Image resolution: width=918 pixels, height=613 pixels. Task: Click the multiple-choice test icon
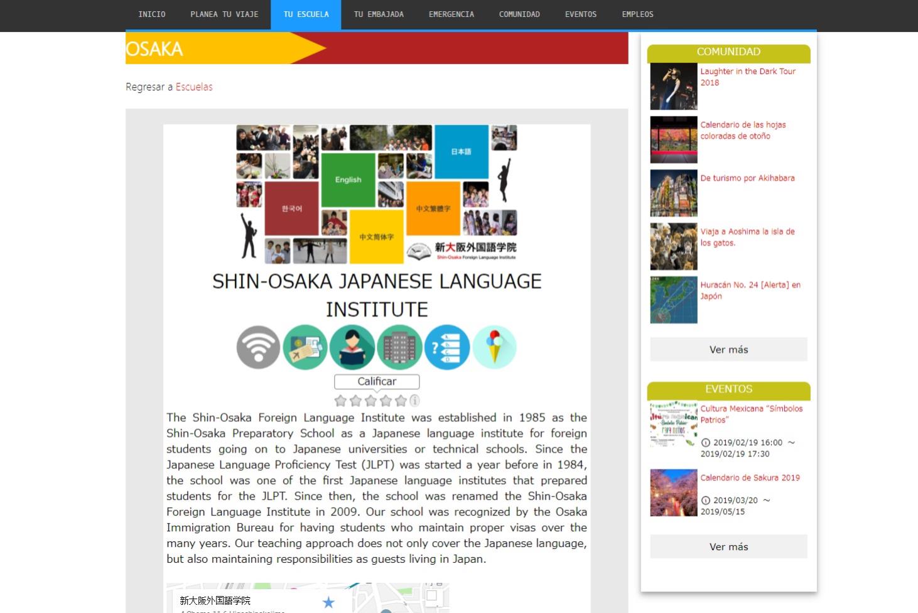coord(447,347)
